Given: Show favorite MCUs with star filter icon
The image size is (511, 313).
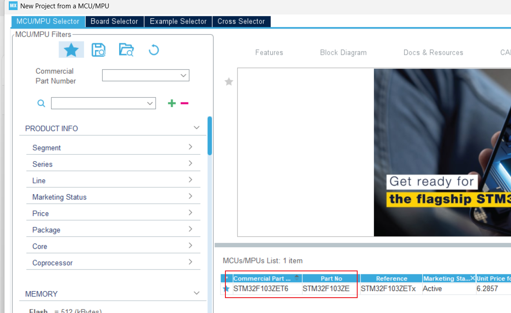Looking at the screenshot, I should point(71,50).
